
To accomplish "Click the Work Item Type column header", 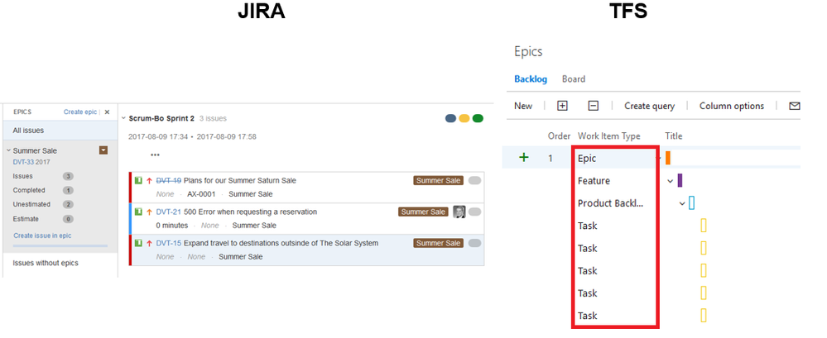I will 608,136.
